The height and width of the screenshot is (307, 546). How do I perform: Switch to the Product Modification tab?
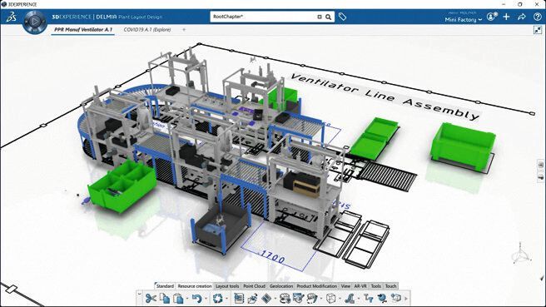pos(317,286)
